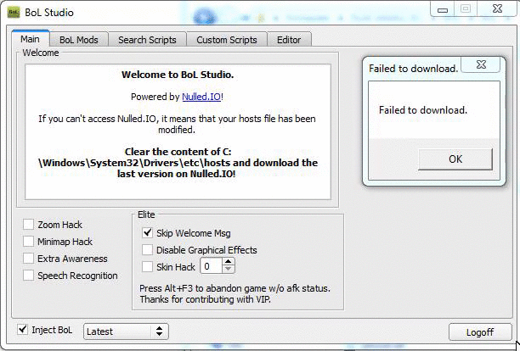Uncheck the Inject BoL checkbox

point(23,329)
